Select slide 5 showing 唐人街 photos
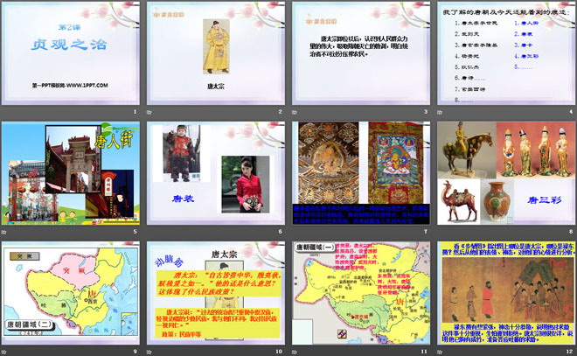The height and width of the screenshot is (356, 577). point(71,173)
